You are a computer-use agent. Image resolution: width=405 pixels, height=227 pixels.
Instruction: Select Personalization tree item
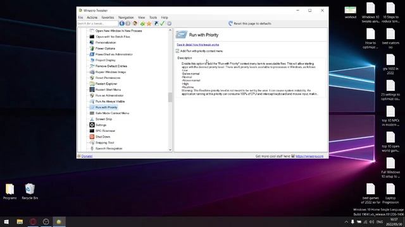(106, 43)
